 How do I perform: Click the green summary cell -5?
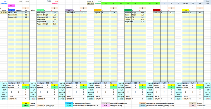tap(142, 88)
